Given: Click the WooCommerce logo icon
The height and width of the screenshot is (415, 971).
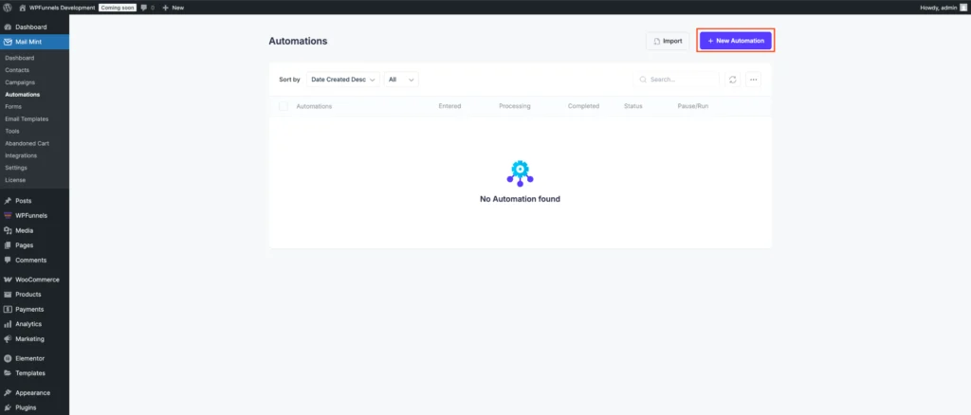Looking at the screenshot, I should (8, 280).
